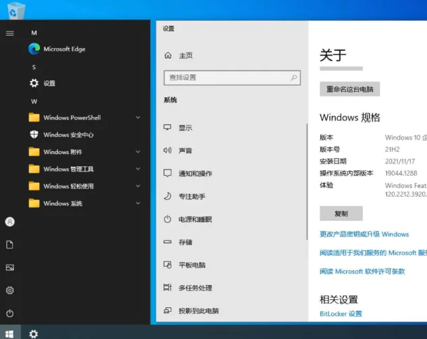Click the 投影到此电脑 label in settings list

[x=198, y=311]
